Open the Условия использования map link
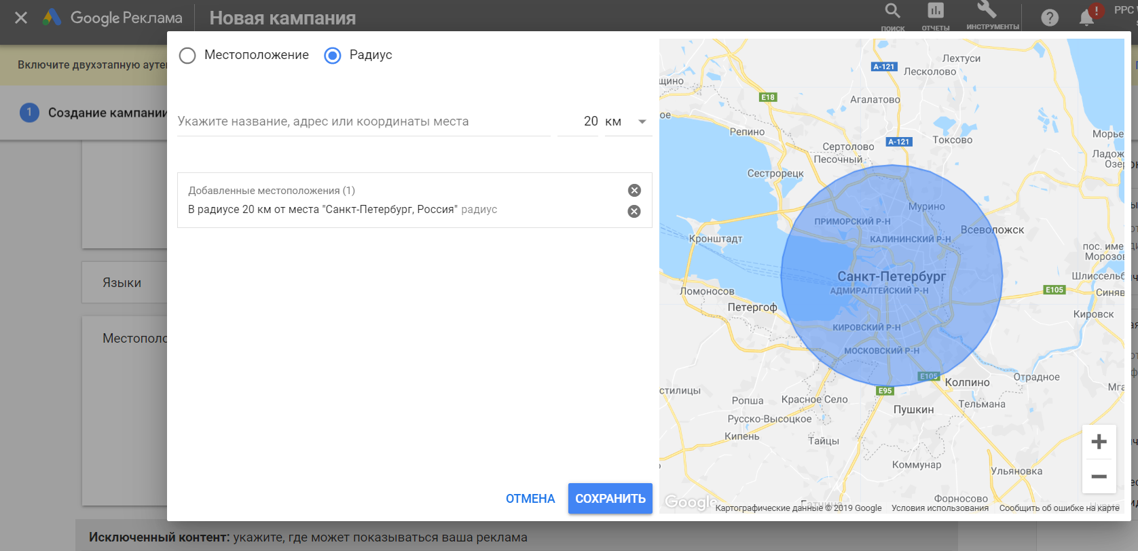 coord(940,508)
